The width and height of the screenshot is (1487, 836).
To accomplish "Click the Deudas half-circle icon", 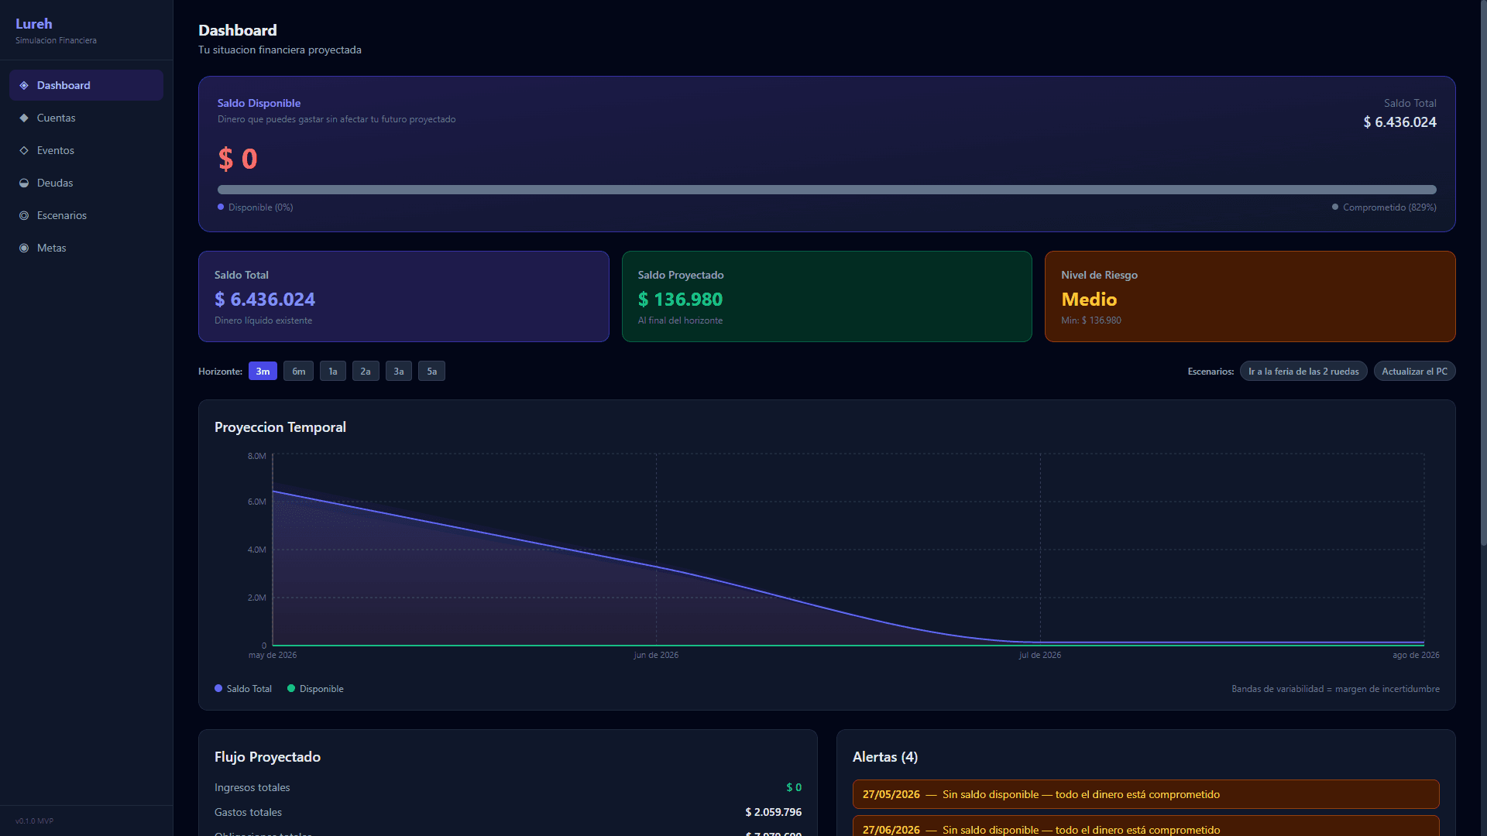I will coord(24,183).
